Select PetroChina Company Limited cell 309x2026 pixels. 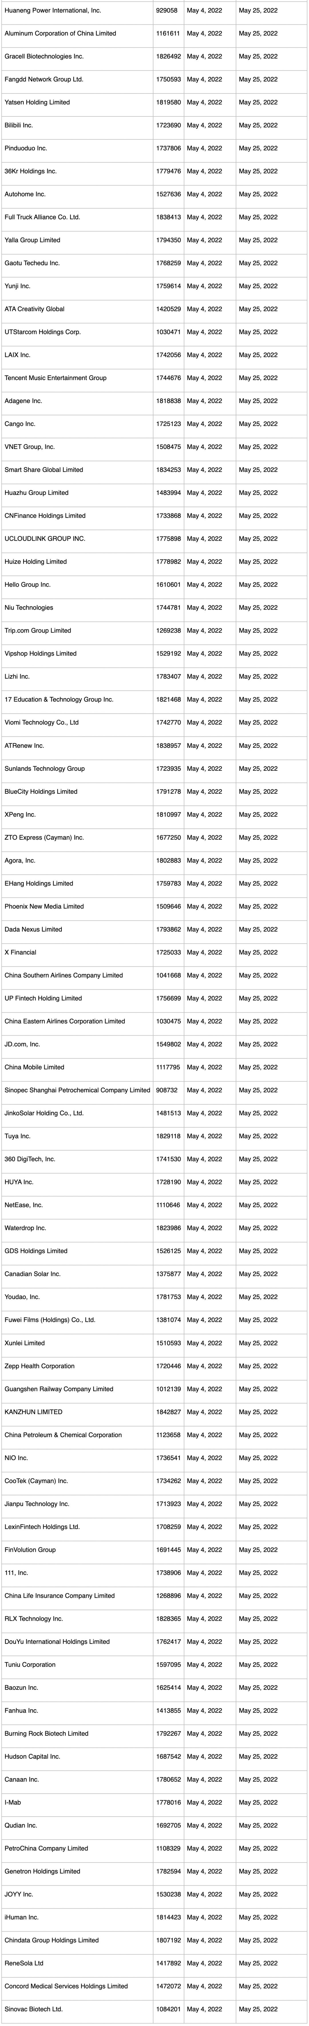pyautogui.click(x=46, y=1848)
